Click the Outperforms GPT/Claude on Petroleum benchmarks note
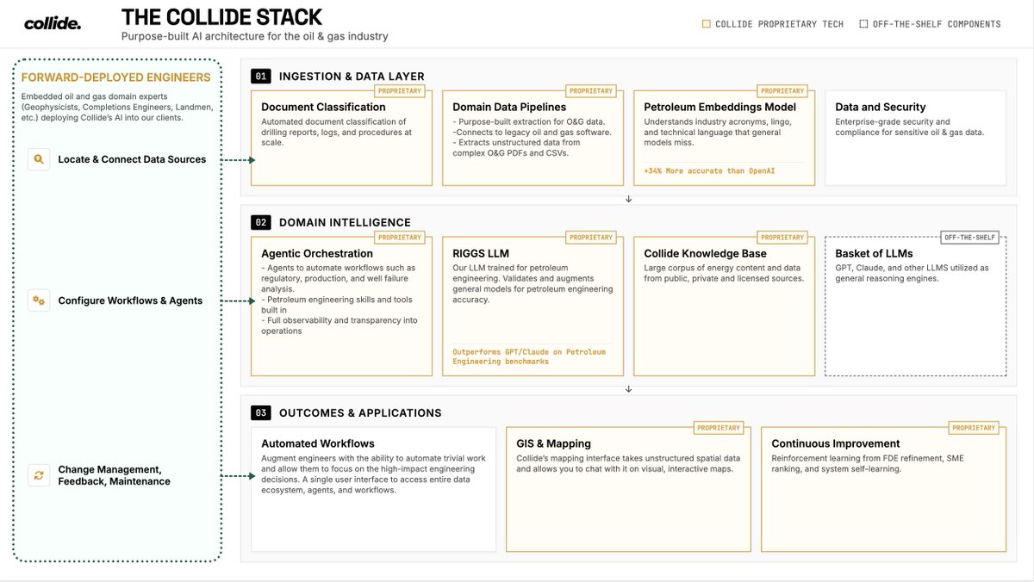The image size is (1034, 582). 529,356
